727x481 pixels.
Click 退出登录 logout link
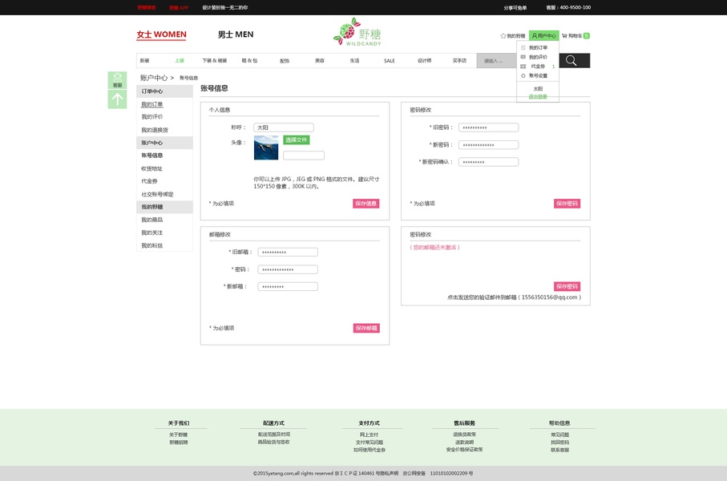click(x=538, y=97)
